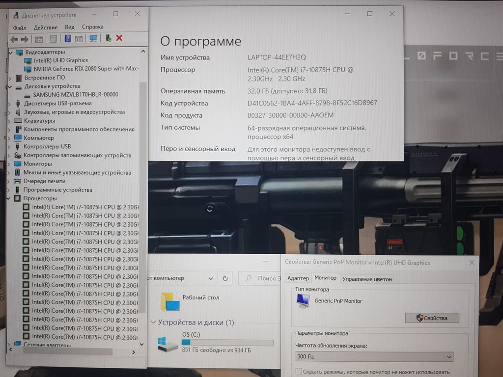The width and height of the screenshot is (503, 377).
Task: Open the OS (C:) drive icon
Action: pyautogui.click(x=168, y=344)
